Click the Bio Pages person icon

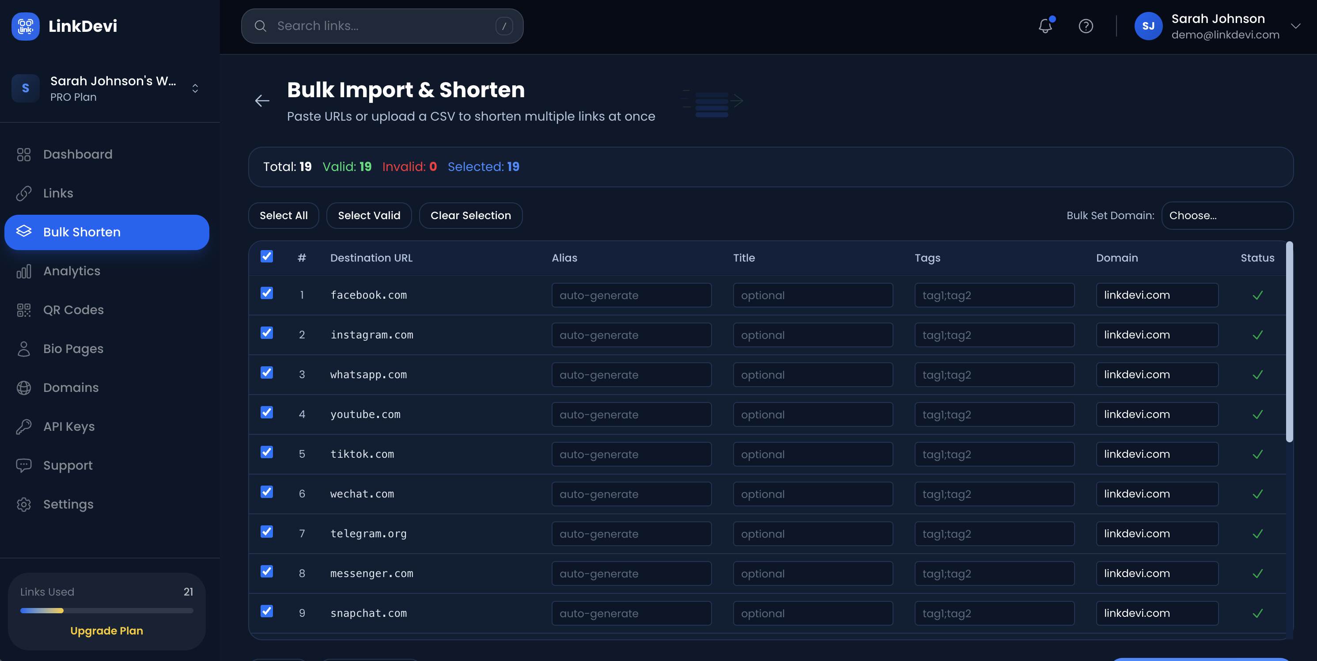click(24, 349)
